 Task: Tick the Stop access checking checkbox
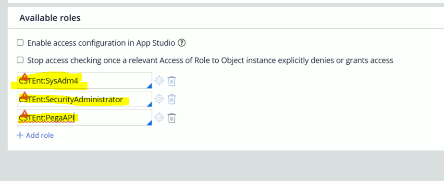point(20,60)
